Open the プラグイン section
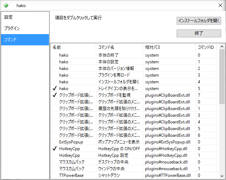The image size is (226, 180). 25,28
